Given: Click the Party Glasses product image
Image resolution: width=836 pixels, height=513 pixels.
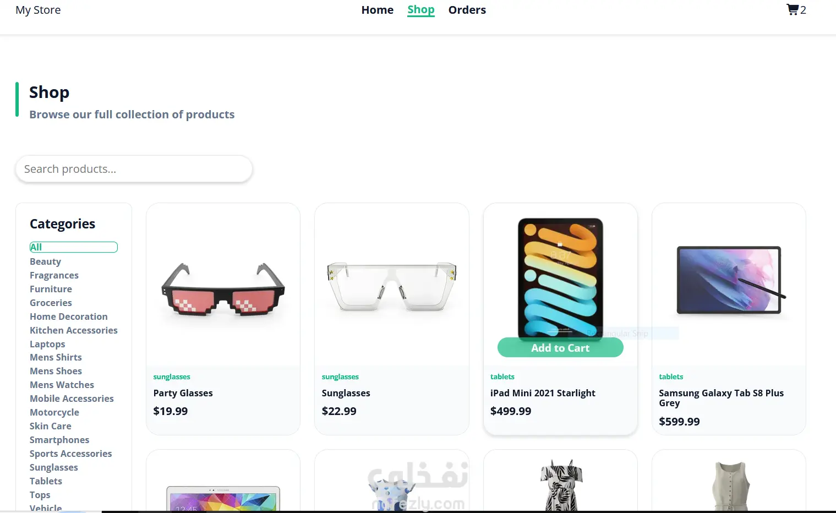Looking at the screenshot, I should (x=223, y=287).
